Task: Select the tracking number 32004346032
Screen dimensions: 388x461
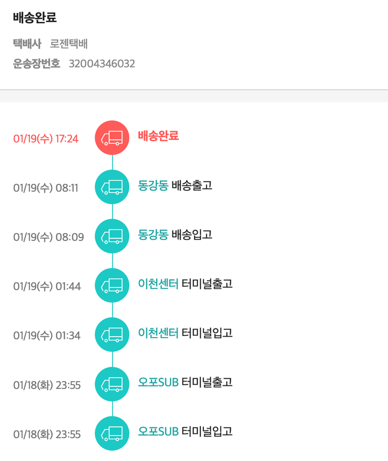Action: pos(102,64)
